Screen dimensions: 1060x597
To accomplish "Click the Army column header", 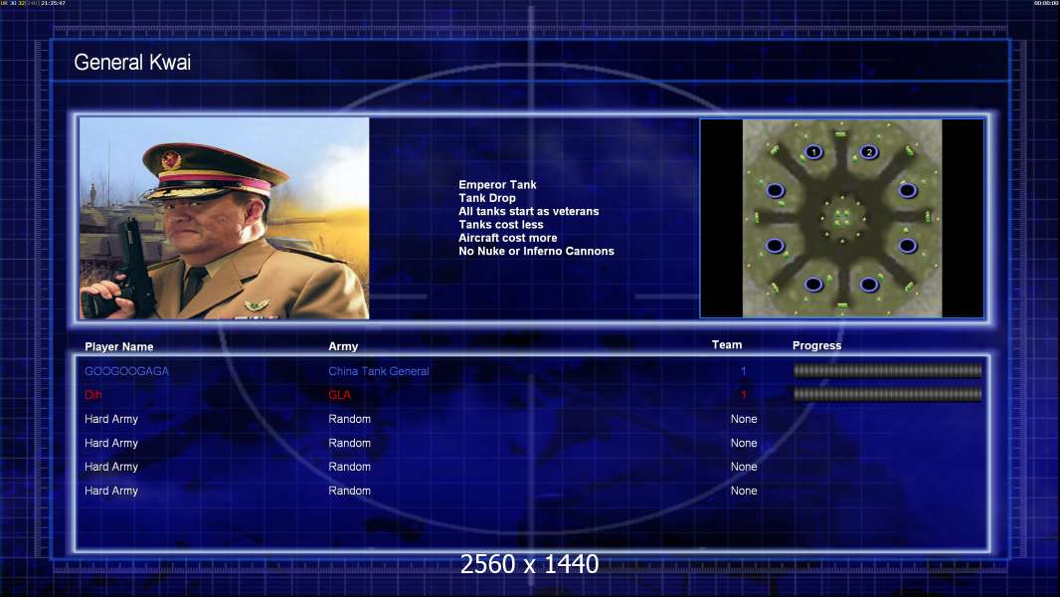I will pos(343,346).
